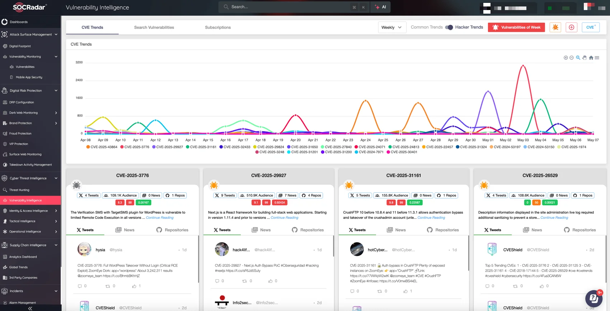Image resolution: width=610 pixels, height=311 pixels.
Task: Open News tab on CVE-2025-31161 card
Action: coord(396,230)
